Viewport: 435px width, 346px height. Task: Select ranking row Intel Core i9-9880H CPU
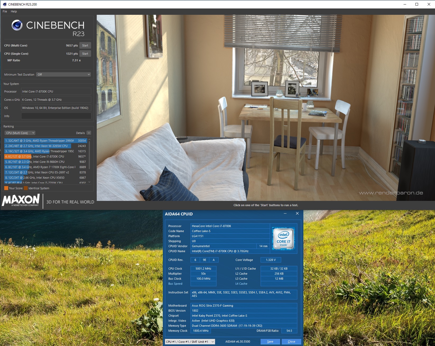(x=45, y=162)
